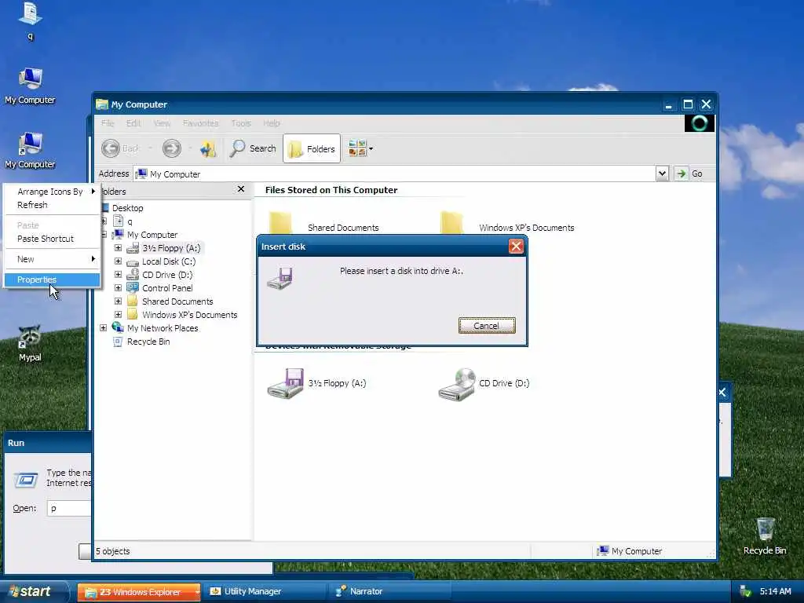
Task: Click the Up folder toolbar icon
Action: coord(207,148)
